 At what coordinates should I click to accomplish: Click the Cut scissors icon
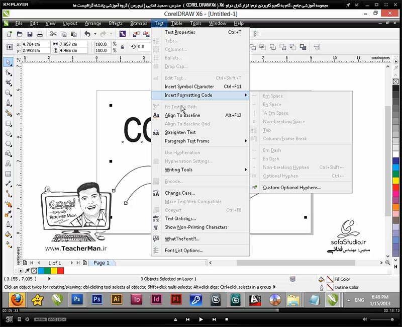click(x=53, y=34)
